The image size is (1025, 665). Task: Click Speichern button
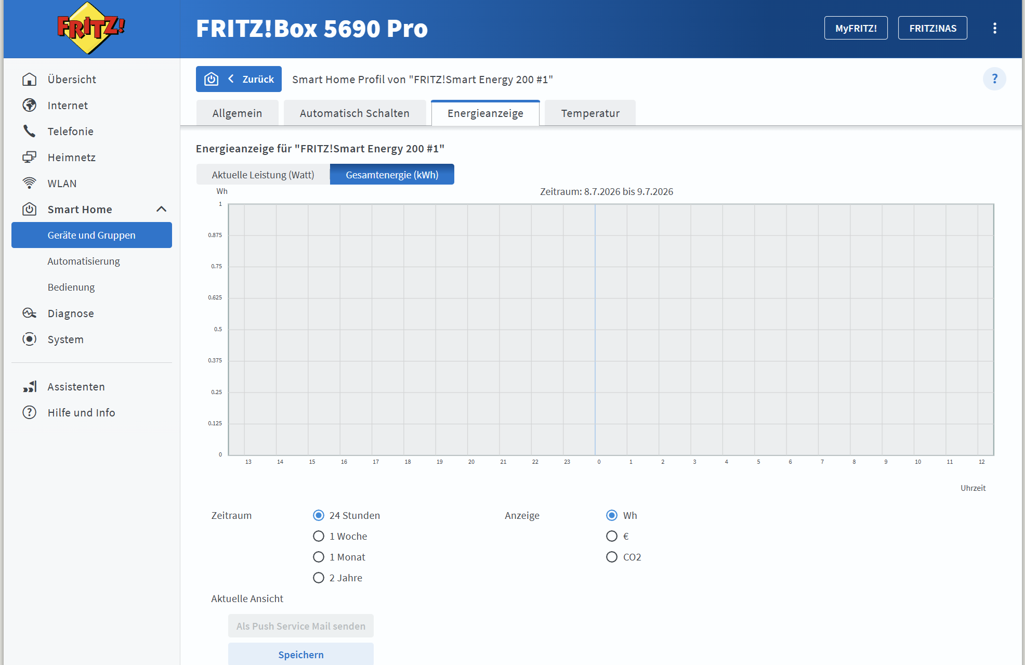(301, 654)
